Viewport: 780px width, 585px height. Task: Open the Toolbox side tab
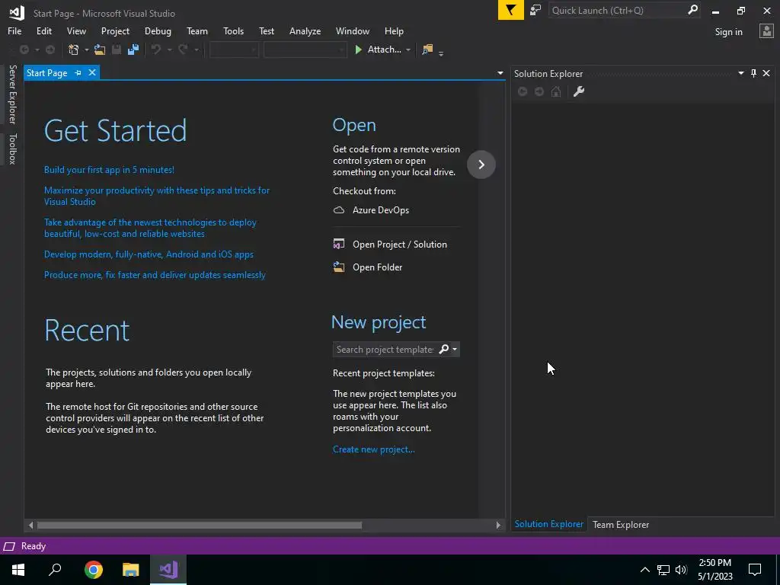12,149
